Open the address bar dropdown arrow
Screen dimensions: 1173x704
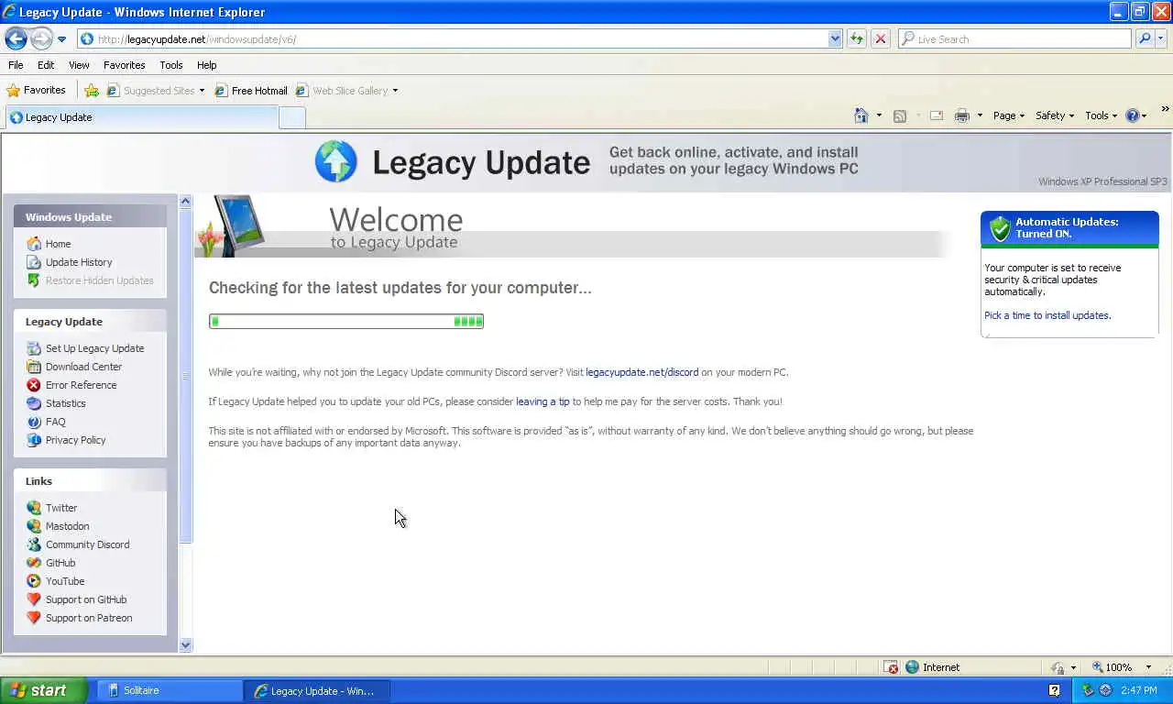click(x=835, y=38)
